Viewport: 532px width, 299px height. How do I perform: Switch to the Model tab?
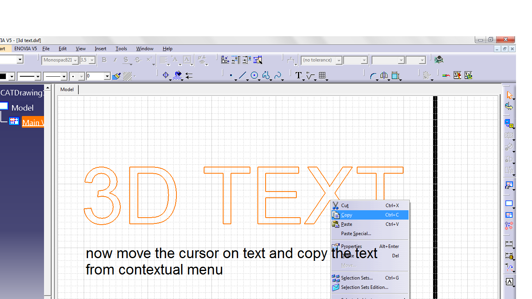point(67,89)
